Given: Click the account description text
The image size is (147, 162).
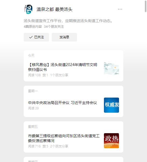Looking at the screenshot, I should 68,21.
